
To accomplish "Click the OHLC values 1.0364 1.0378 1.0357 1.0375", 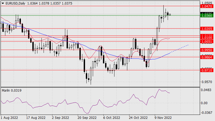I will 50,3.
